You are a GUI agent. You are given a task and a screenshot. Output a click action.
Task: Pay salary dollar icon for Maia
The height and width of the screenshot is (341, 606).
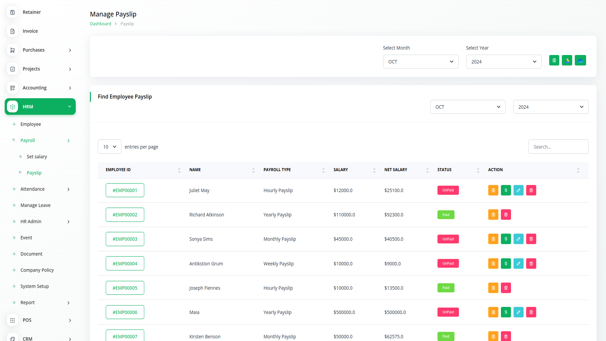pyautogui.click(x=506, y=312)
